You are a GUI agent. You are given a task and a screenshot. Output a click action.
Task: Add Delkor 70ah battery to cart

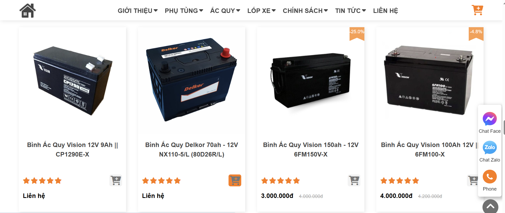pyautogui.click(x=235, y=181)
